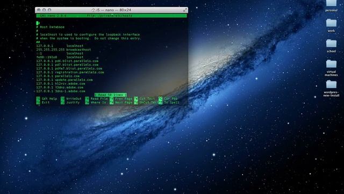Click the nano title bar file path
344x194 pixels.
pyautogui.click(x=110, y=16)
